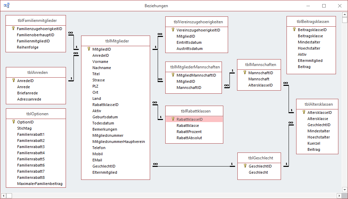
Task: Maximize the Beziehungen window
Action: tap(324, 6)
